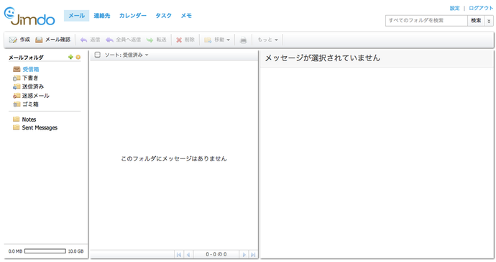Click the 作成 compose button label
The height and width of the screenshot is (262, 496).
tap(24, 40)
